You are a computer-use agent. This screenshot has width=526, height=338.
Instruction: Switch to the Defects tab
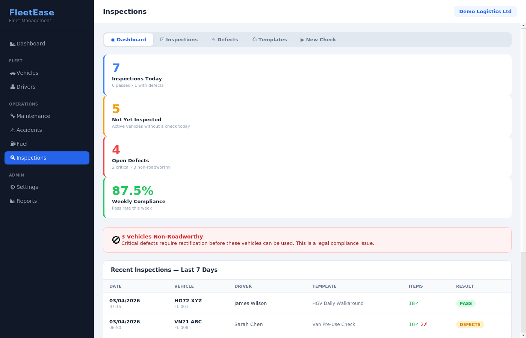tap(225, 39)
